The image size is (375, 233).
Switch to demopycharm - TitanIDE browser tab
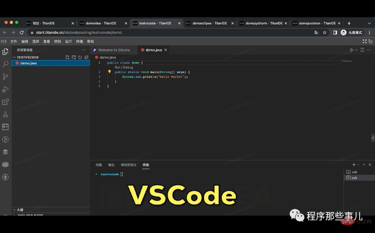(x=263, y=23)
